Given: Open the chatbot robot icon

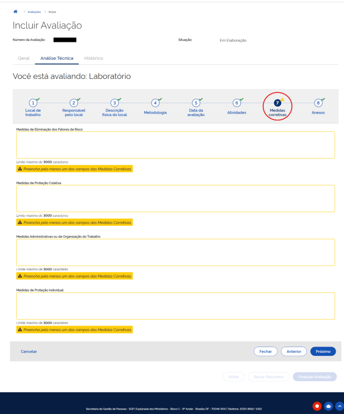Looking at the screenshot, I should 328,406.
